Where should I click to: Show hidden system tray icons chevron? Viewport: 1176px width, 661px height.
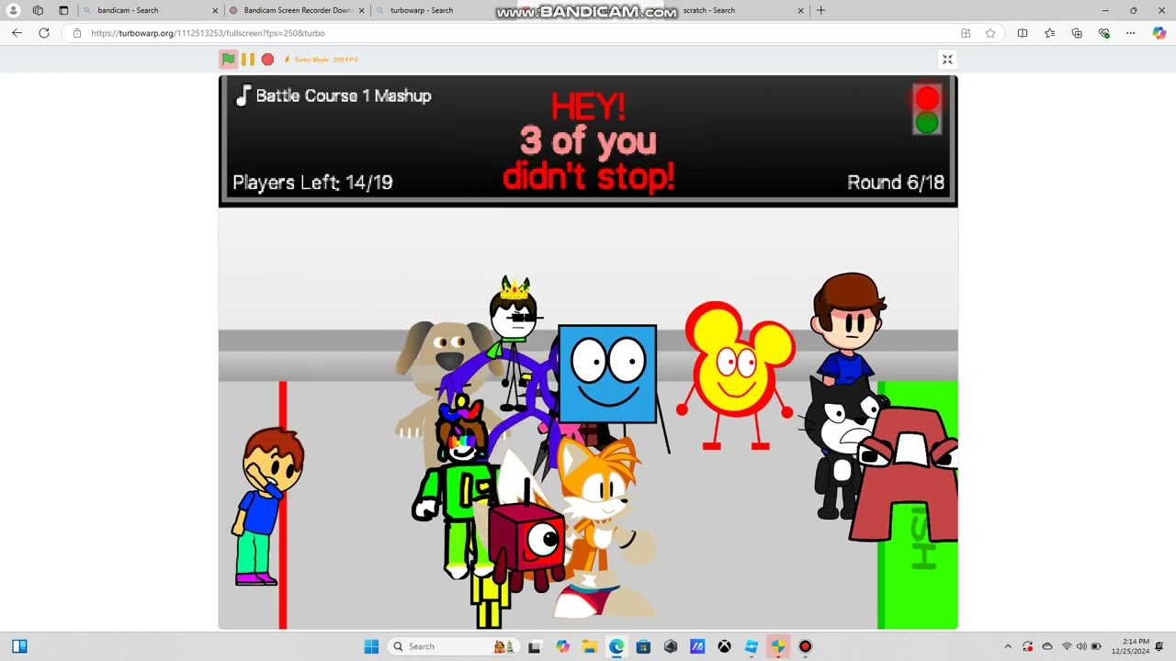[x=1008, y=646]
